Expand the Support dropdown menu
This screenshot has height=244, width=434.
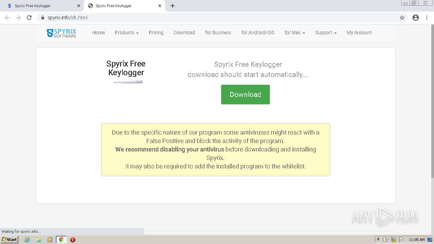pos(326,33)
